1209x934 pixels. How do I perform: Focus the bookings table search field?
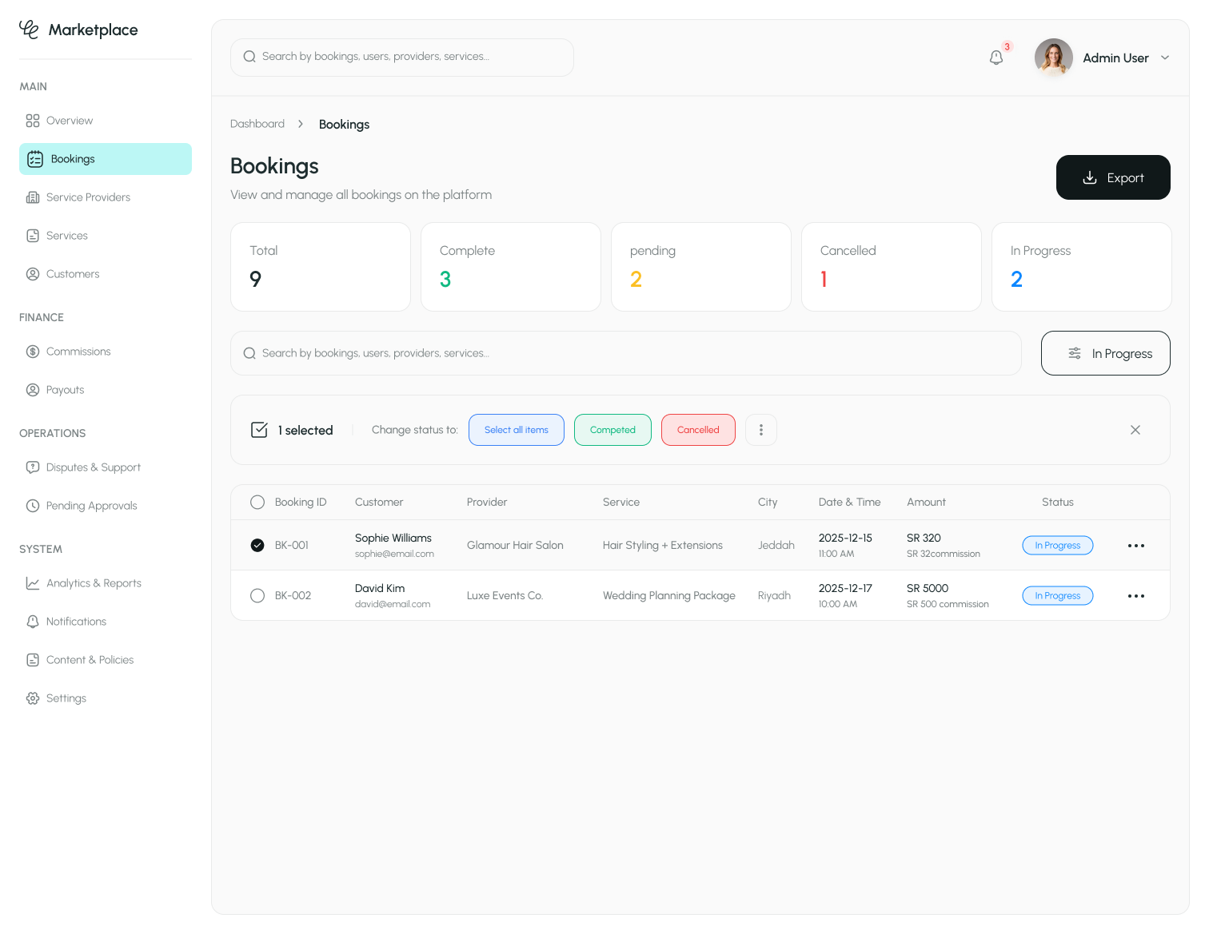tap(626, 353)
